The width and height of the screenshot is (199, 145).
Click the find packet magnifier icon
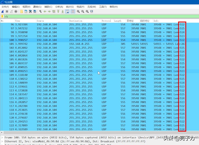click(41, 11)
